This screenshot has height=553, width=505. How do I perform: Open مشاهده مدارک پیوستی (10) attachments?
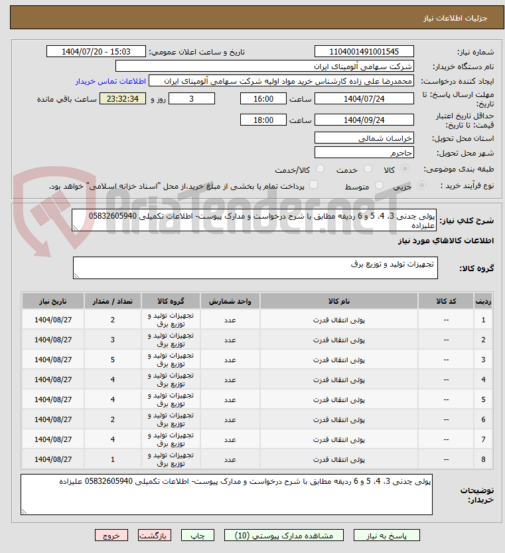pos(284,535)
